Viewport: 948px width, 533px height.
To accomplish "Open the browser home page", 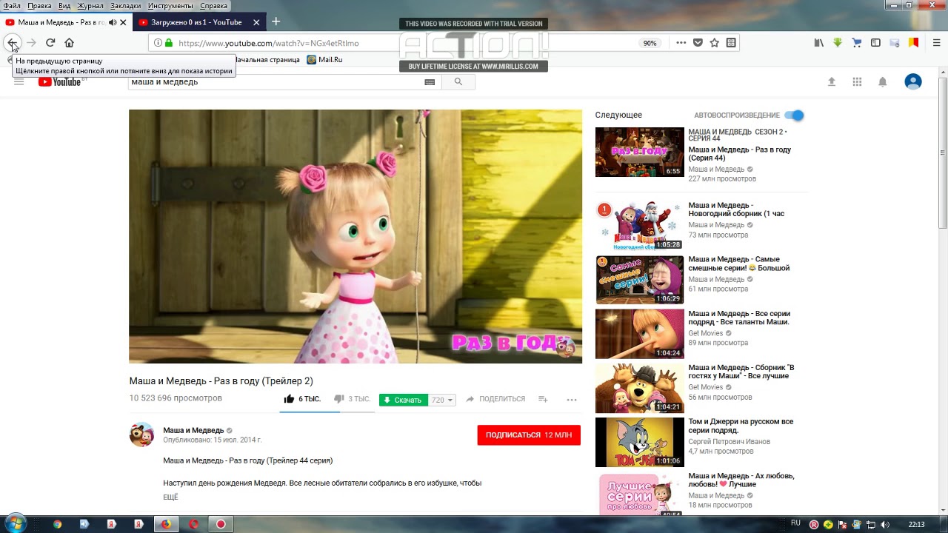I will (69, 43).
